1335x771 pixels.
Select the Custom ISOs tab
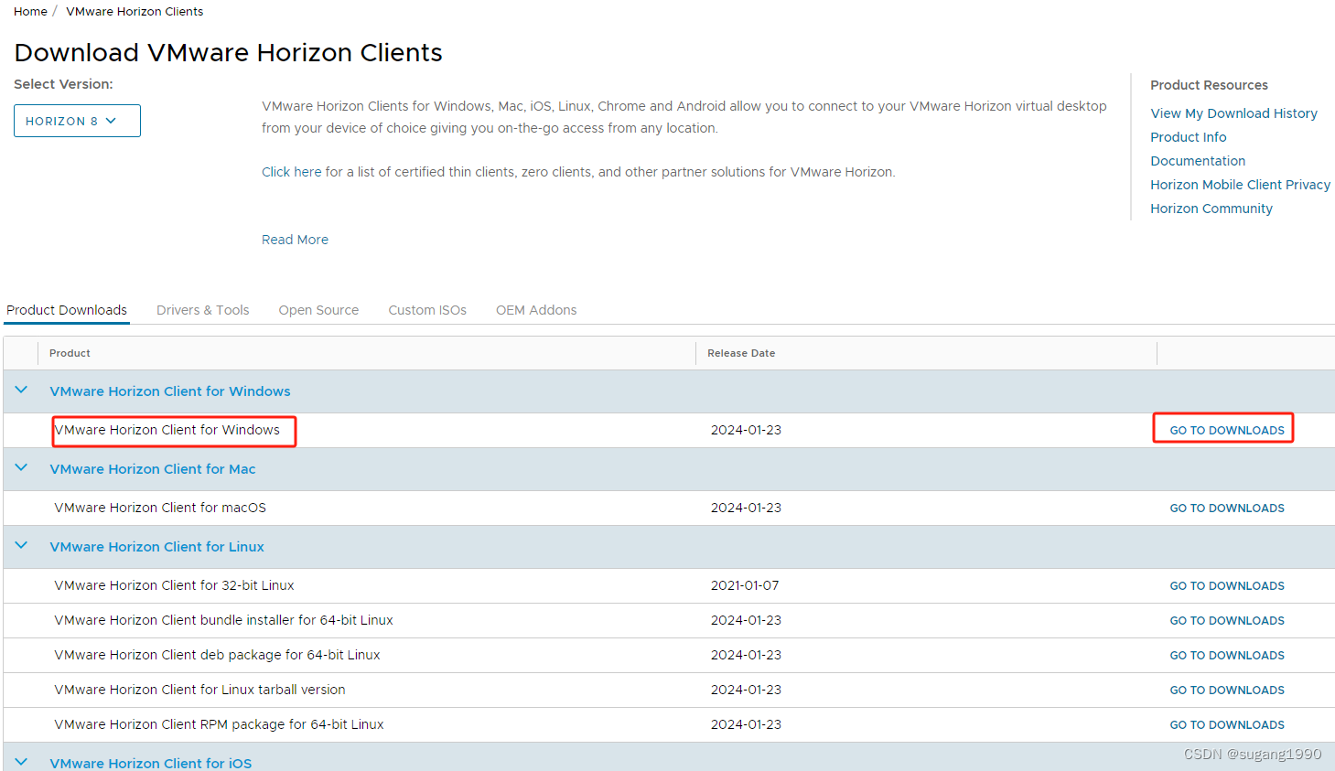[x=427, y=310]
